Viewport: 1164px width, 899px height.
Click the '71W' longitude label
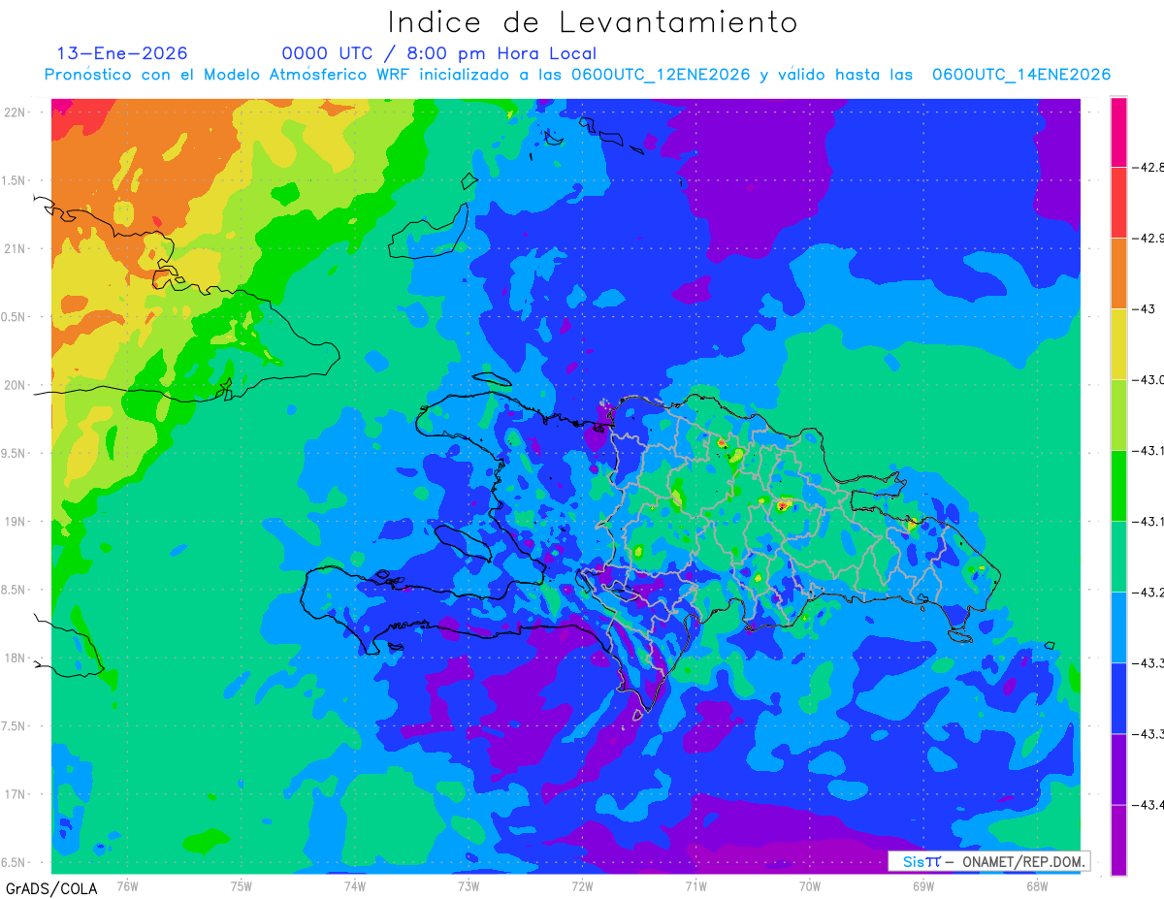tap(695, 886)
